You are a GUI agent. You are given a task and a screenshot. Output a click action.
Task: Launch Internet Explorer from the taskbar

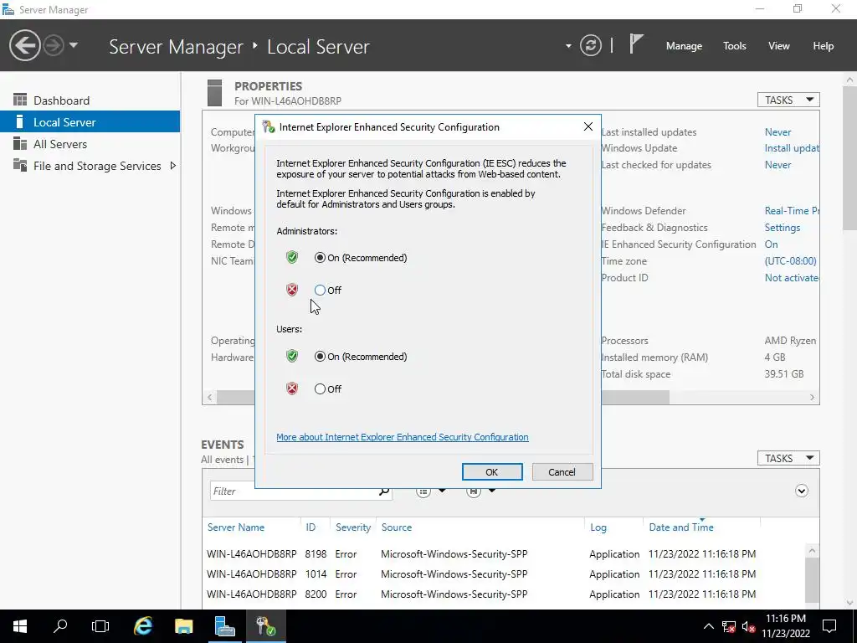(x=143, y=626)
